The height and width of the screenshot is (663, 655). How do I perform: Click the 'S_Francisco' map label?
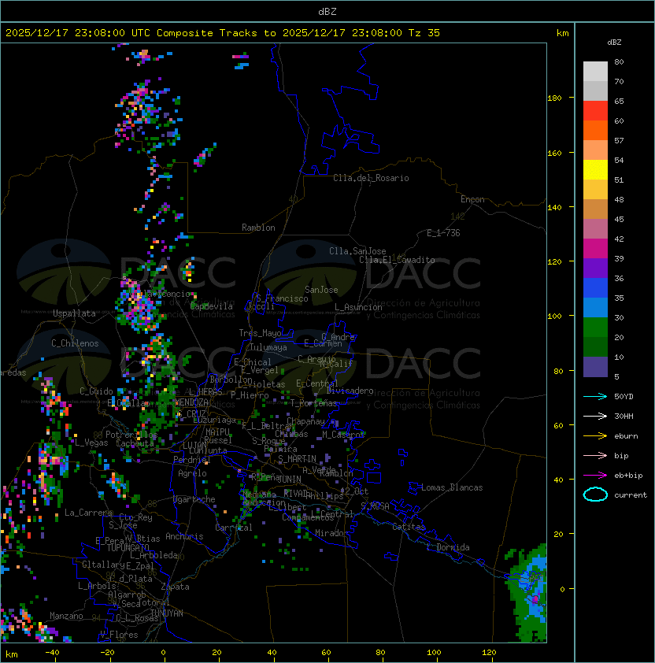point(282,298)
